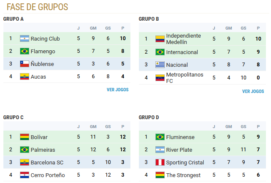Click the Venezuela flag beside Metropolitanos FC
The width and height of the screenshot is (271, 183).
coord(160,78)
